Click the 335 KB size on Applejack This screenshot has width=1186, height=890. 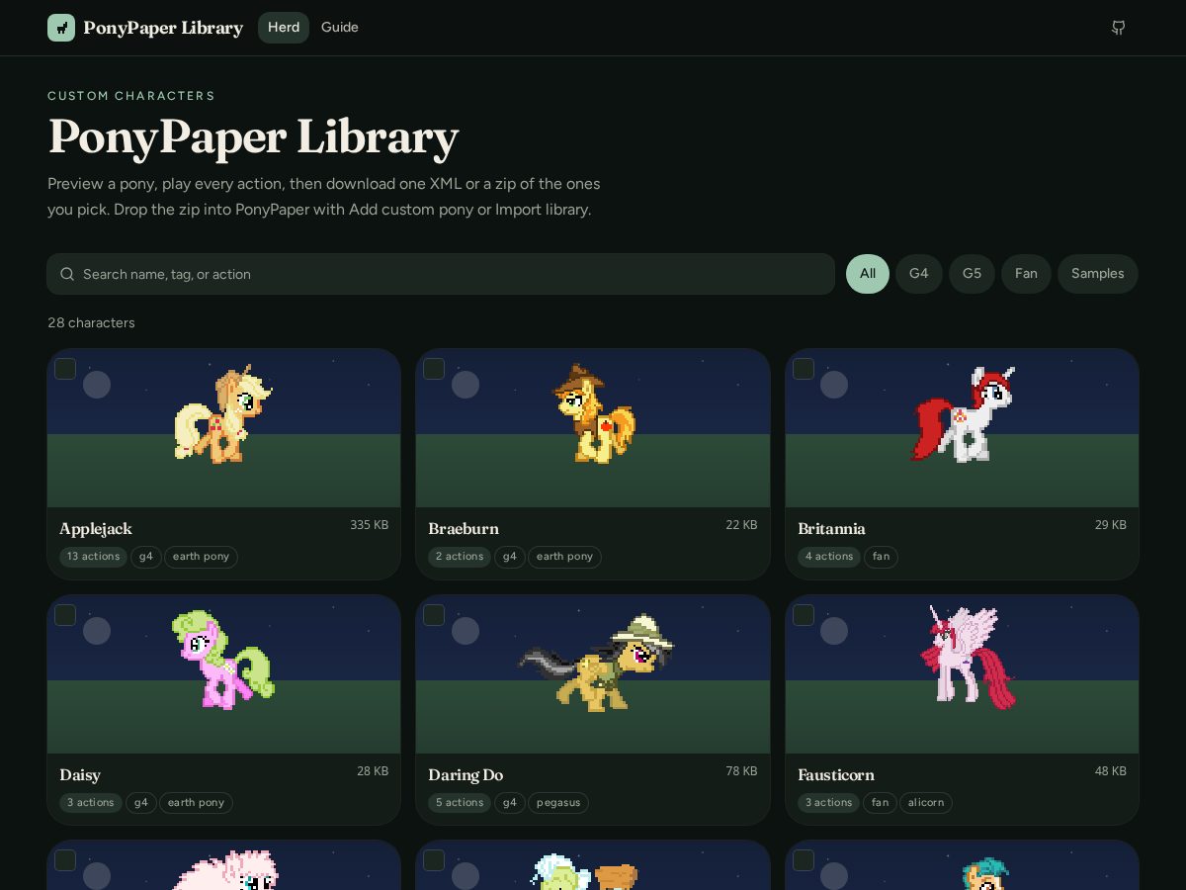tap(369, 525)
